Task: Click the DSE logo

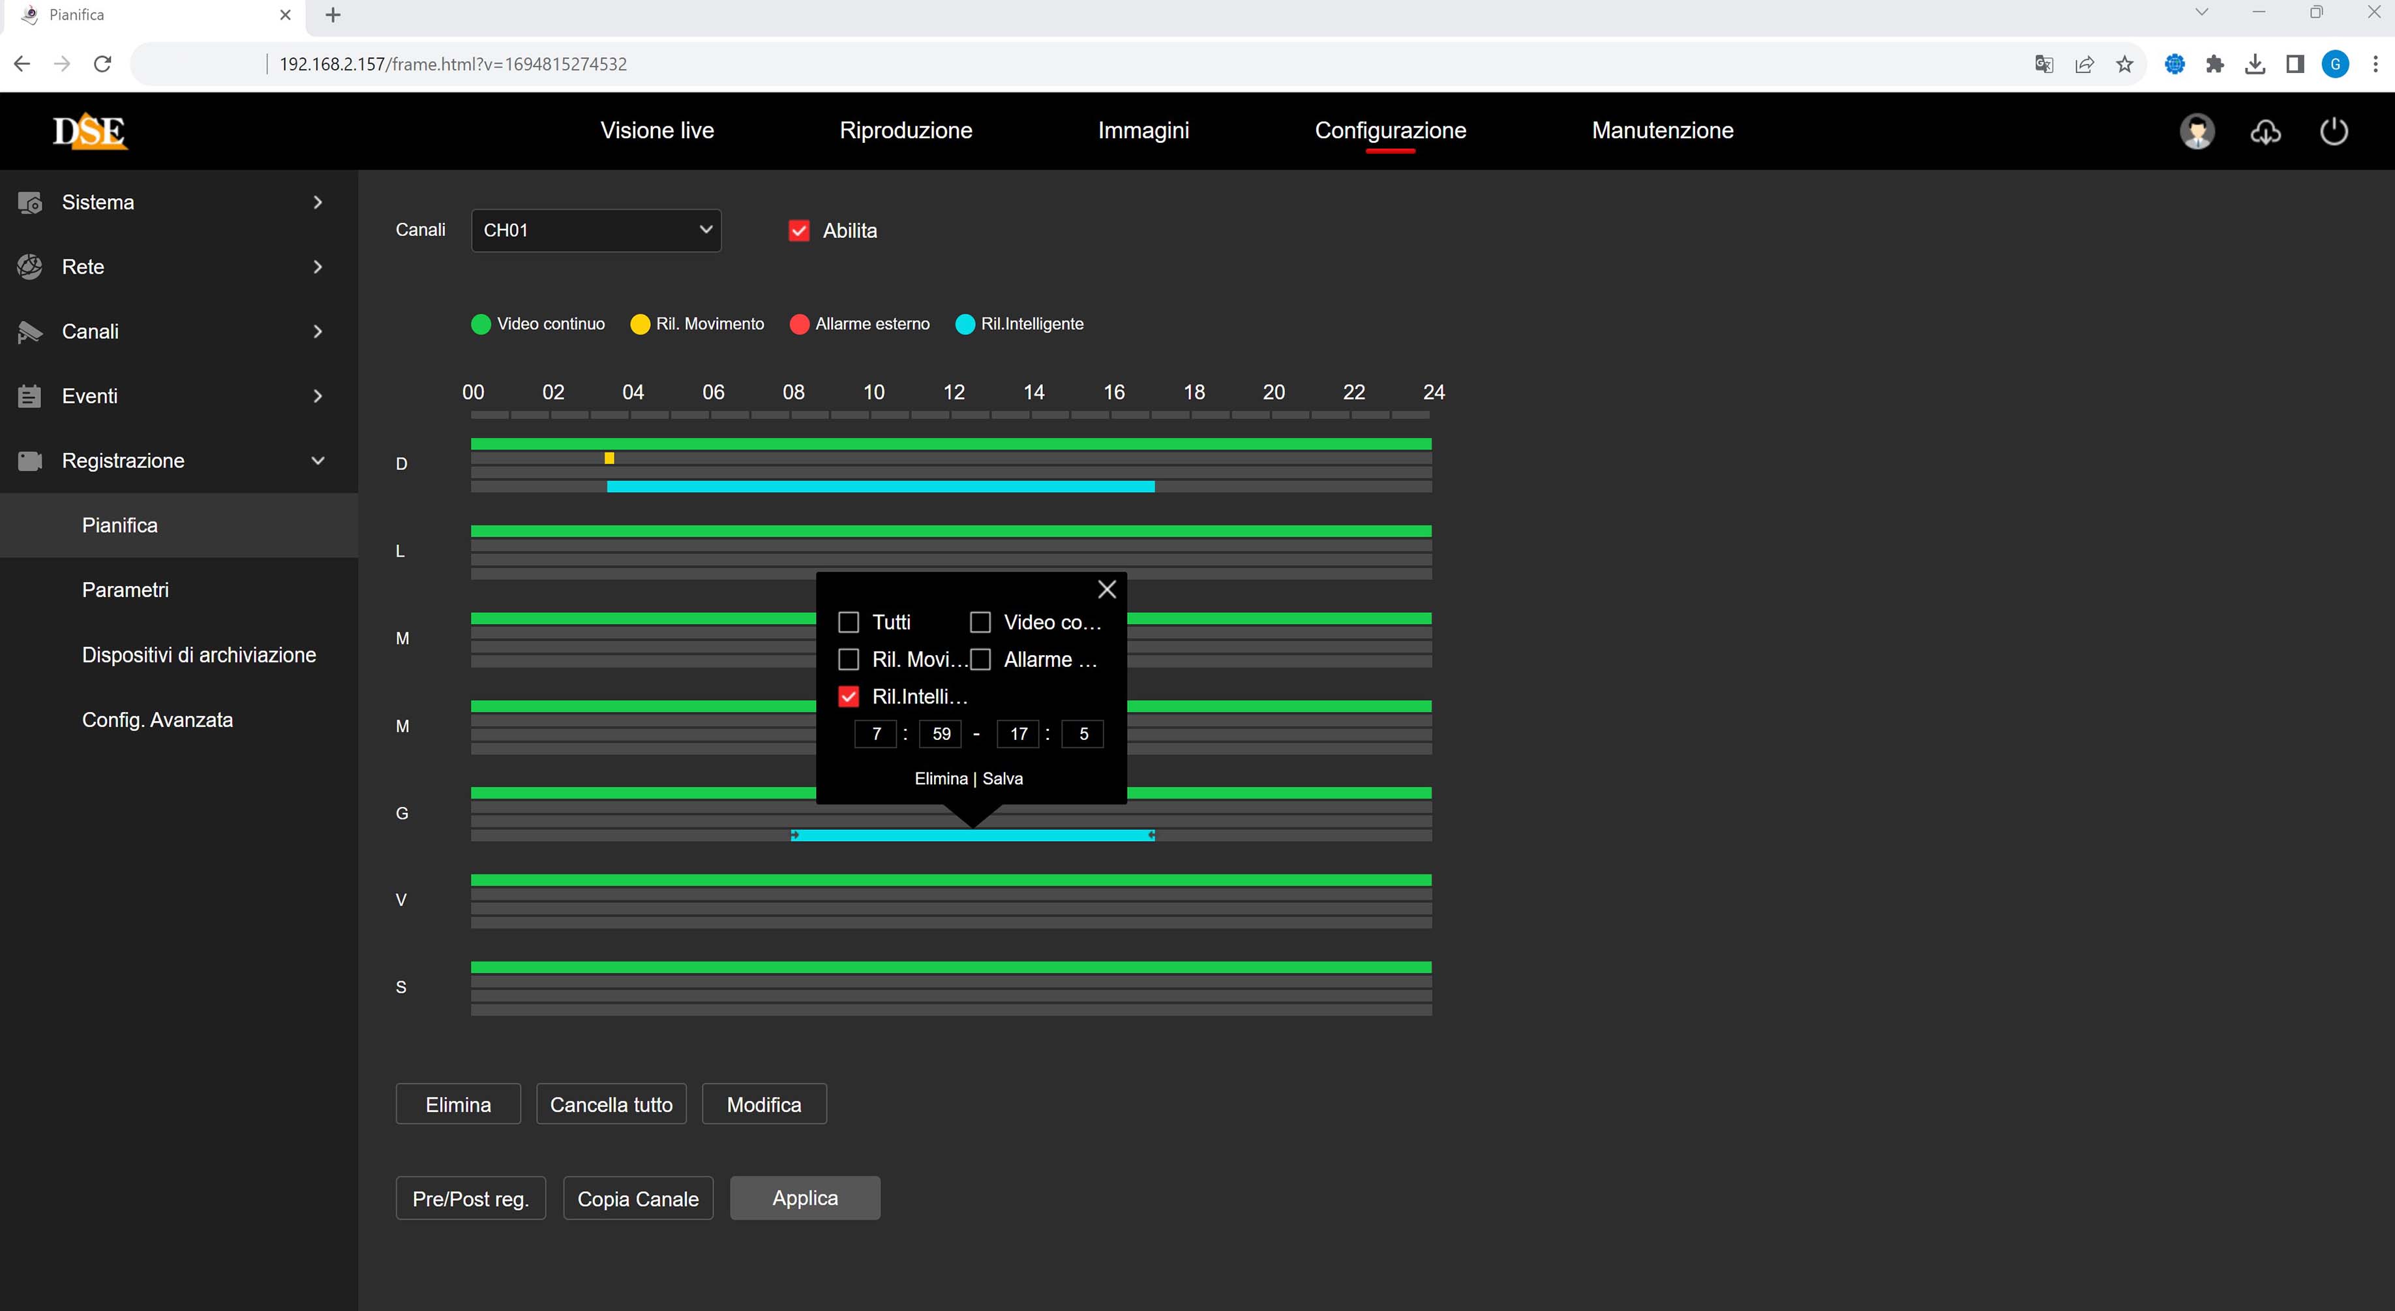Action: coord(89,131)
